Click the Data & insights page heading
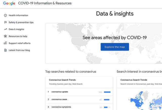This screenshot has height=110, width=162. point(115,14)
